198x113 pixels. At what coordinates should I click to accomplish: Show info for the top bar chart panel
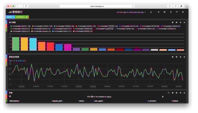[x=173, y=22]
